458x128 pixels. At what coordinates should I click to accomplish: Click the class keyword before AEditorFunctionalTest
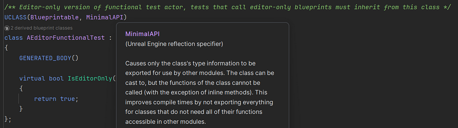(13, 38)
